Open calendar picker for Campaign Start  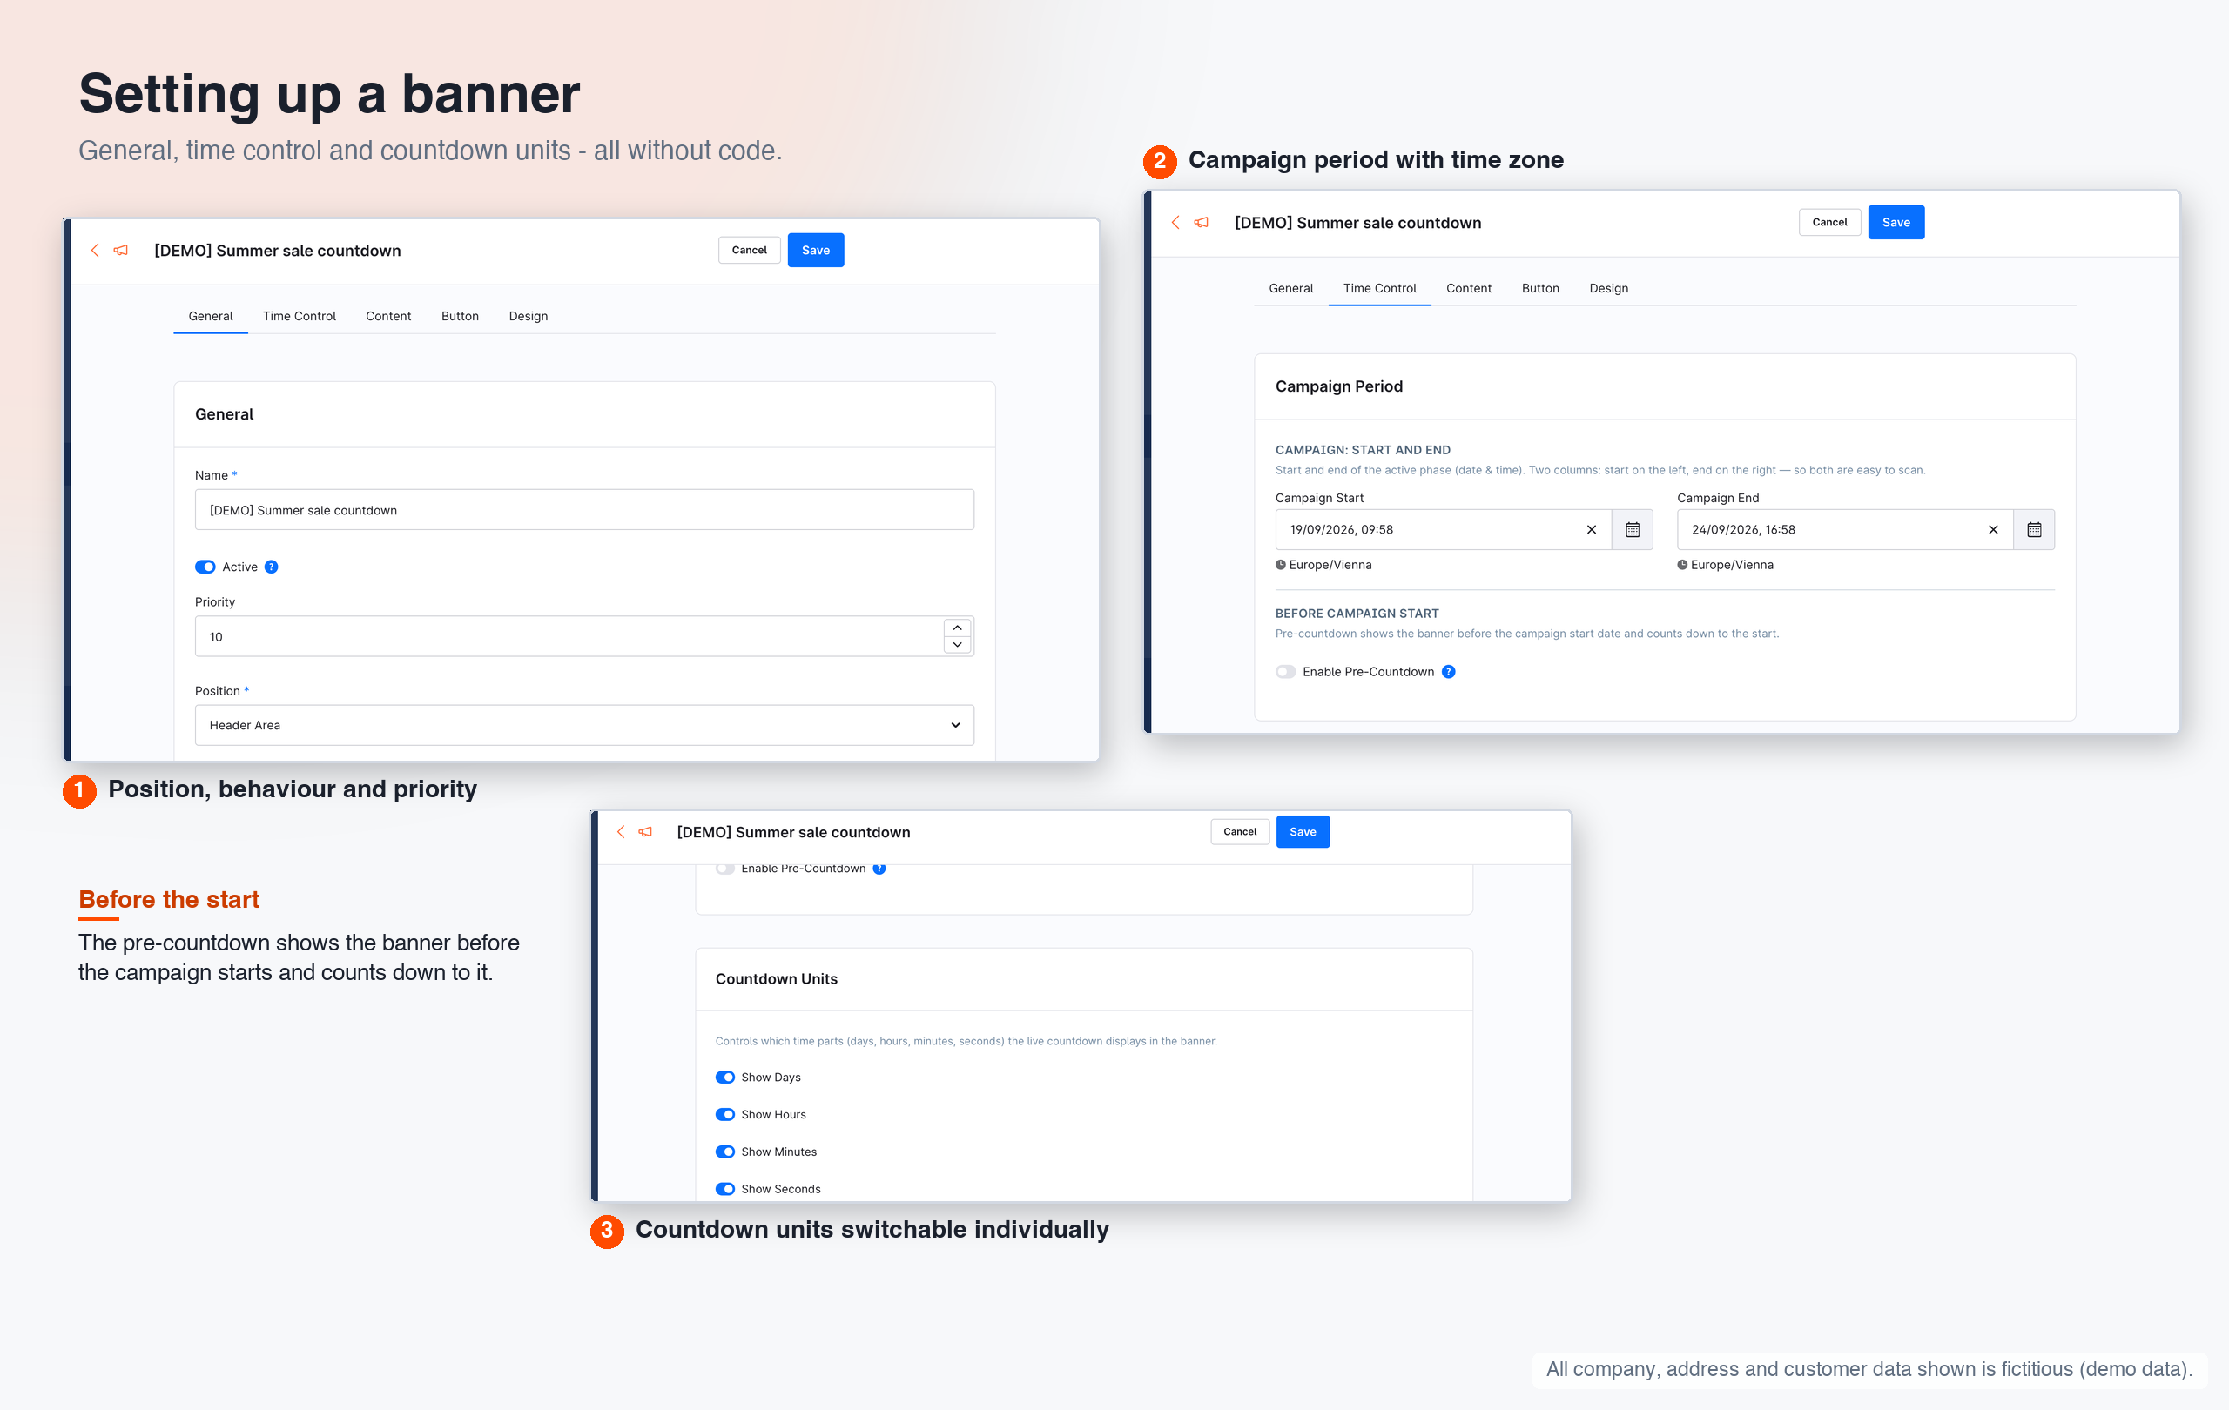point(1633,529)
